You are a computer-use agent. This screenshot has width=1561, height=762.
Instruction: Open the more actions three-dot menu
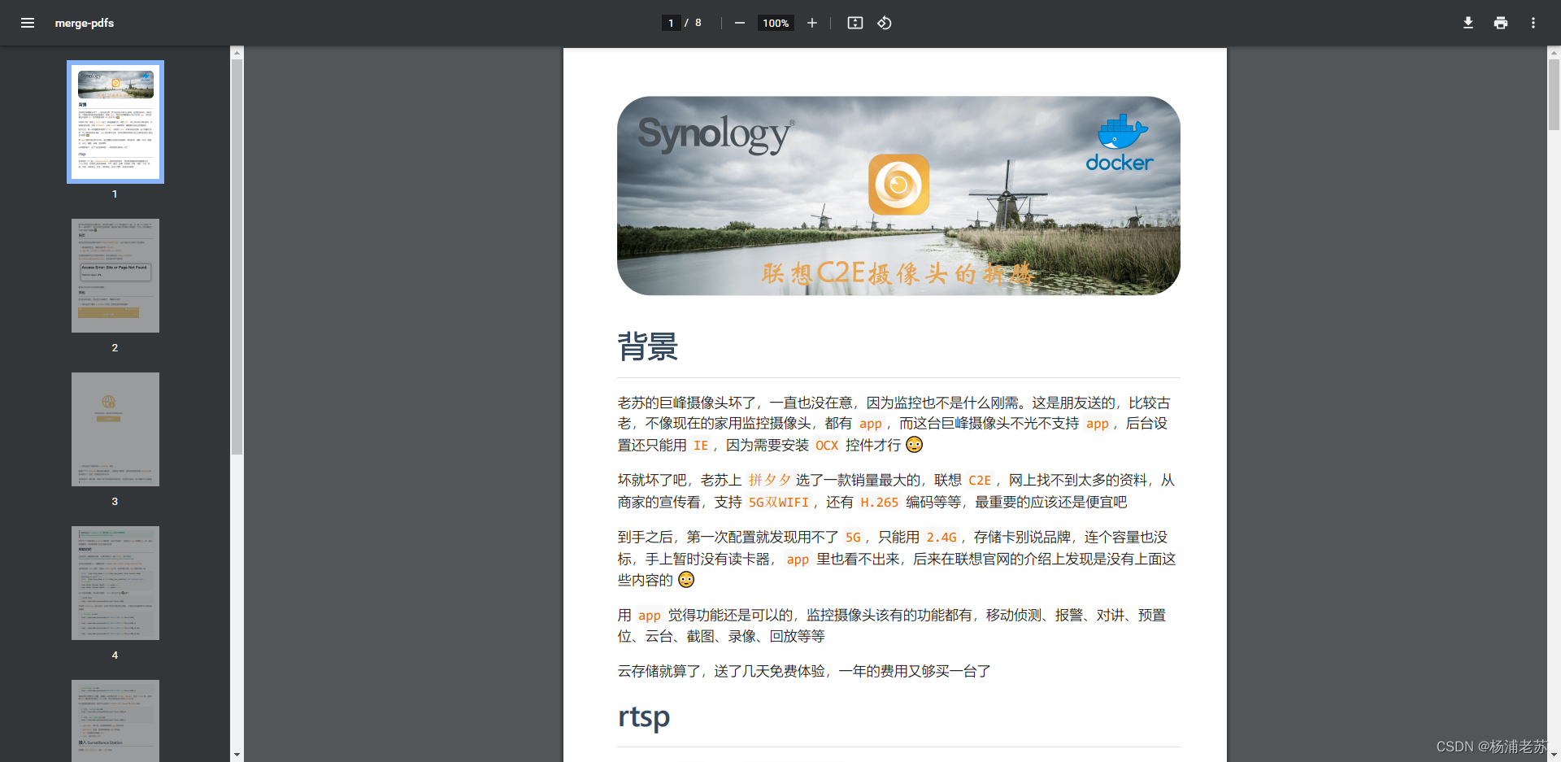(x=1533, y=23)
